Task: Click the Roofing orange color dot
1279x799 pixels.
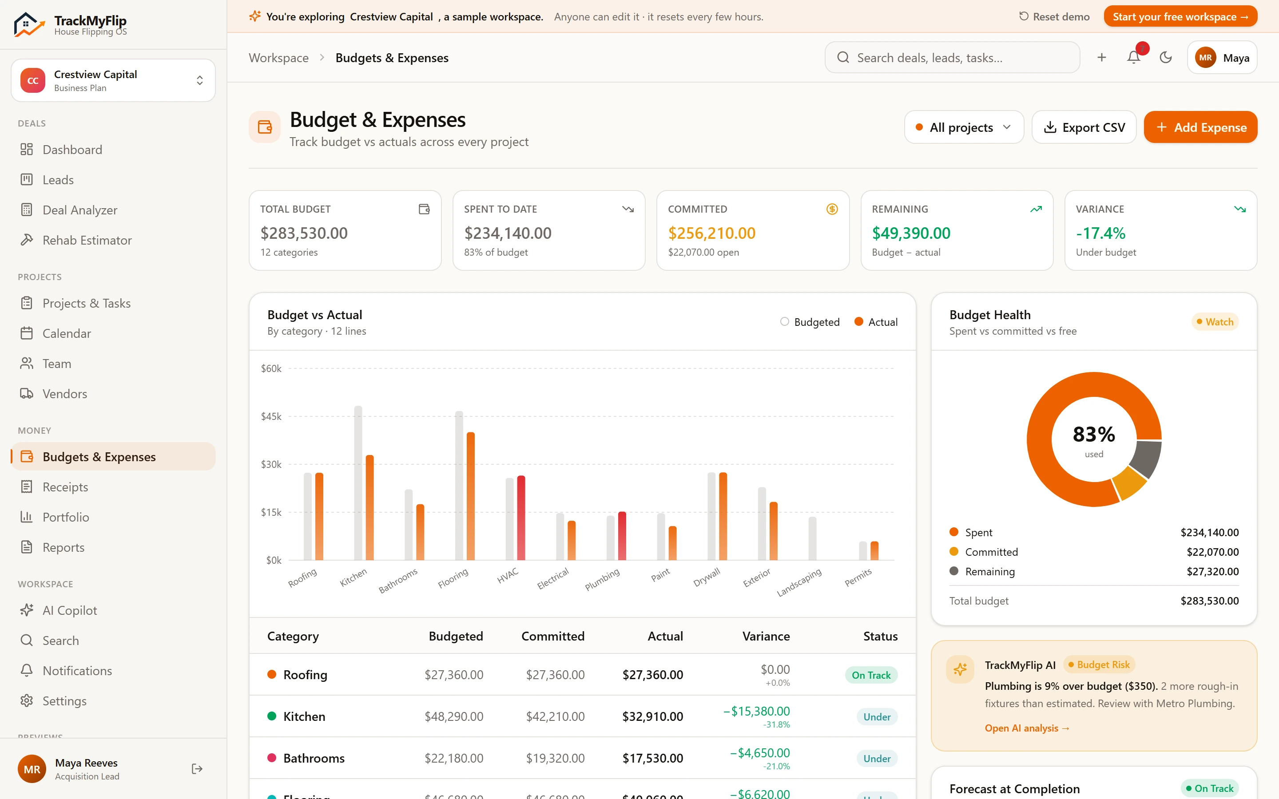Action: click(272, 674)
